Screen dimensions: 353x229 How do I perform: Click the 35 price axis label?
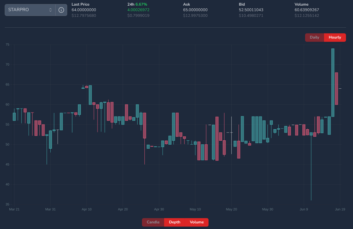point(8,204)
